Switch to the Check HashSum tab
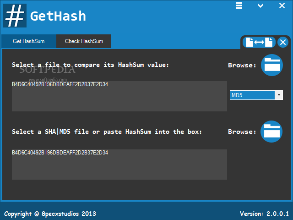Image resolution: width=293 pixels, height=220 pixels. click(84, 41)
